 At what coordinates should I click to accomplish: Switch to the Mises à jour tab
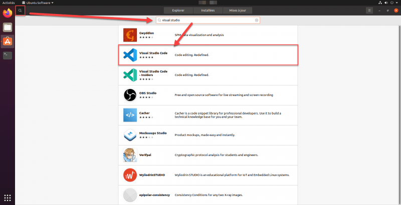[237, 10]
